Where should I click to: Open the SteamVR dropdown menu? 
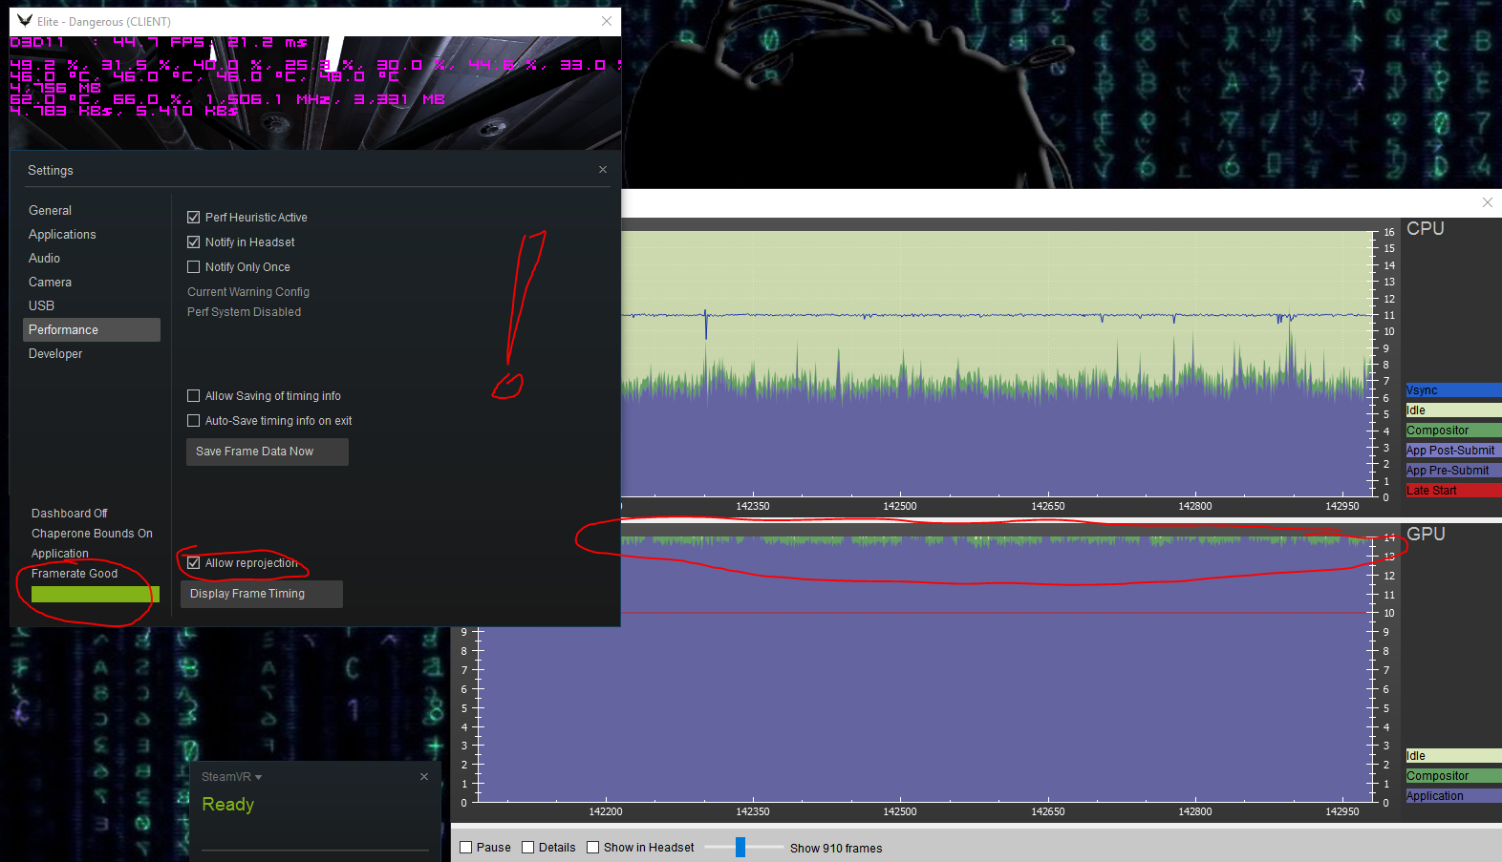(x=231, y=777)
